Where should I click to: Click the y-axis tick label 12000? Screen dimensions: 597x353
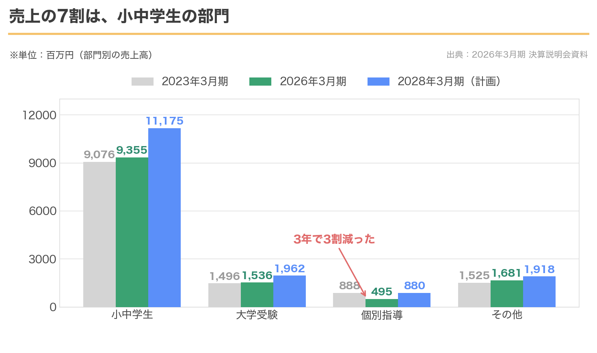tap(39, 115)
